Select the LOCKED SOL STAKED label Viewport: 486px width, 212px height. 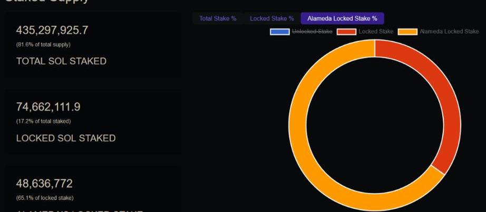[66, 138]
